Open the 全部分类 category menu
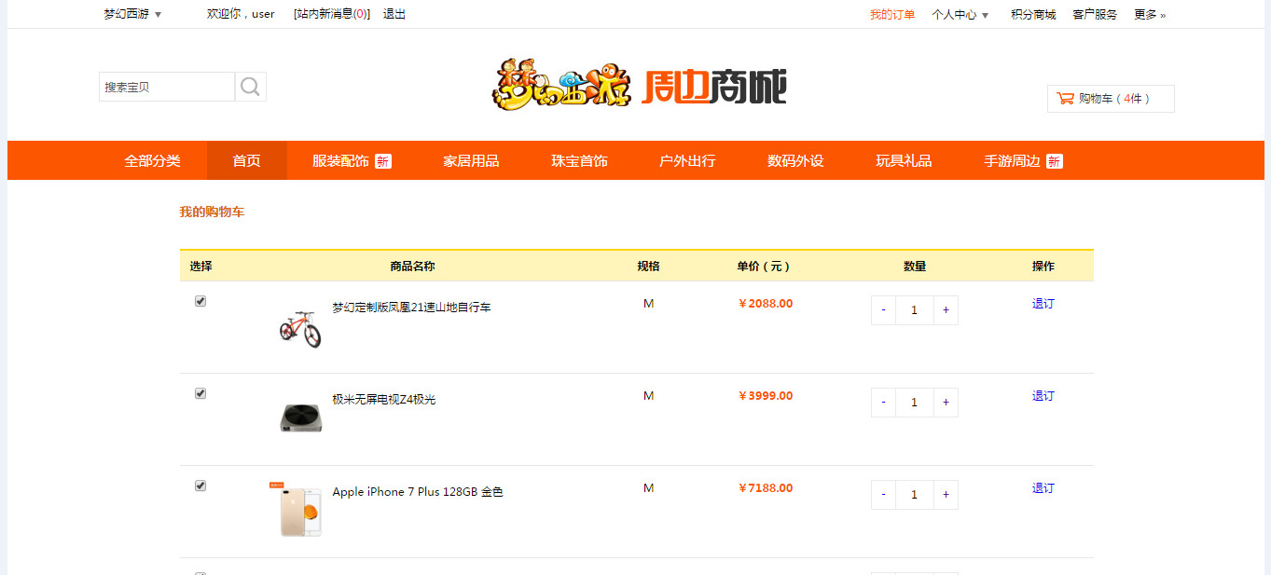1271x575 pixels. click(x=152, y=161)
